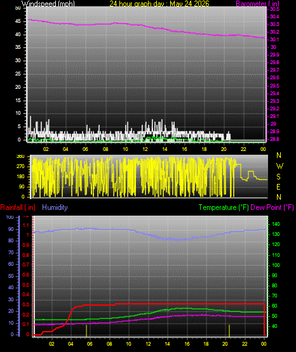Click the '16' hour label under the rainfall chart
296x352 pixels.
coord(187,344)
